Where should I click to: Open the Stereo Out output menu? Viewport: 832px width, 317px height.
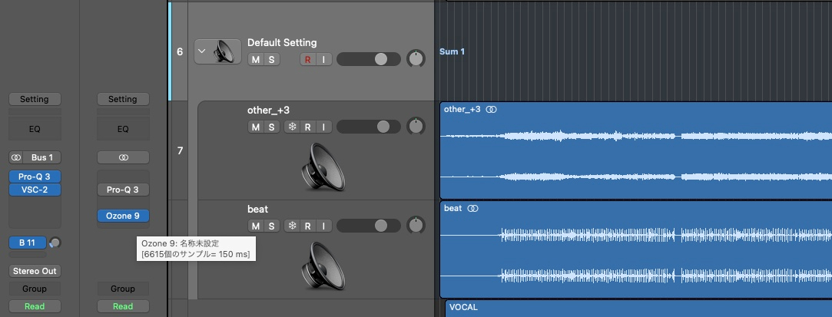click(x=35, y=271)
